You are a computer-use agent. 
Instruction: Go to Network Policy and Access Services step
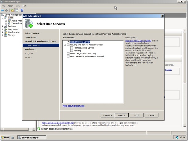(x=41, y=41)
